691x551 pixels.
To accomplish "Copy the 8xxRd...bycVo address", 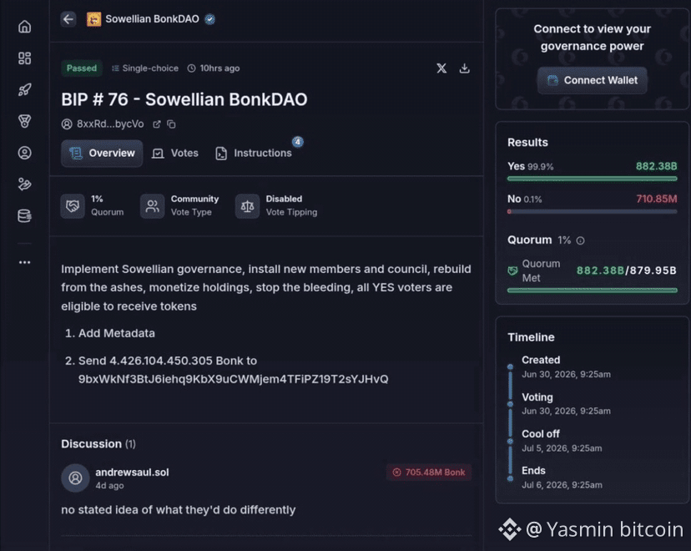I will [171, 124].
